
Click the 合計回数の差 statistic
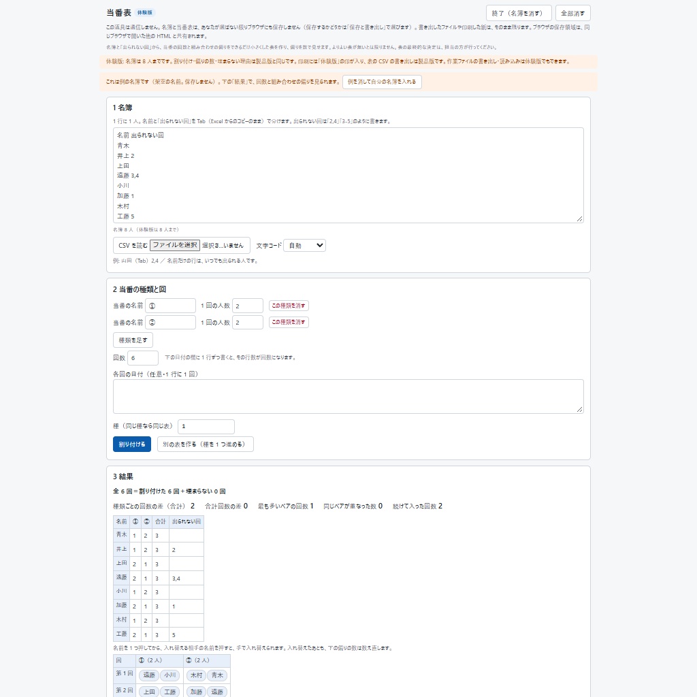tap(226, 506)
